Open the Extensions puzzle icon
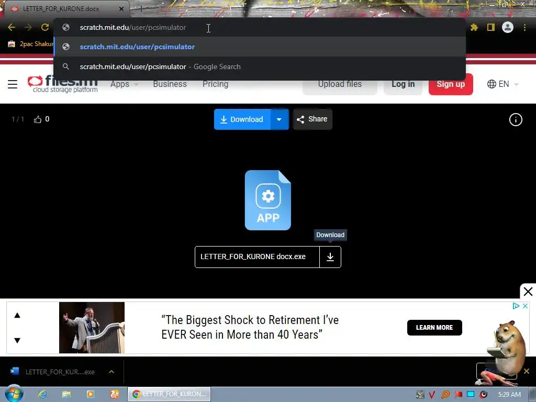 pos(474,27)
